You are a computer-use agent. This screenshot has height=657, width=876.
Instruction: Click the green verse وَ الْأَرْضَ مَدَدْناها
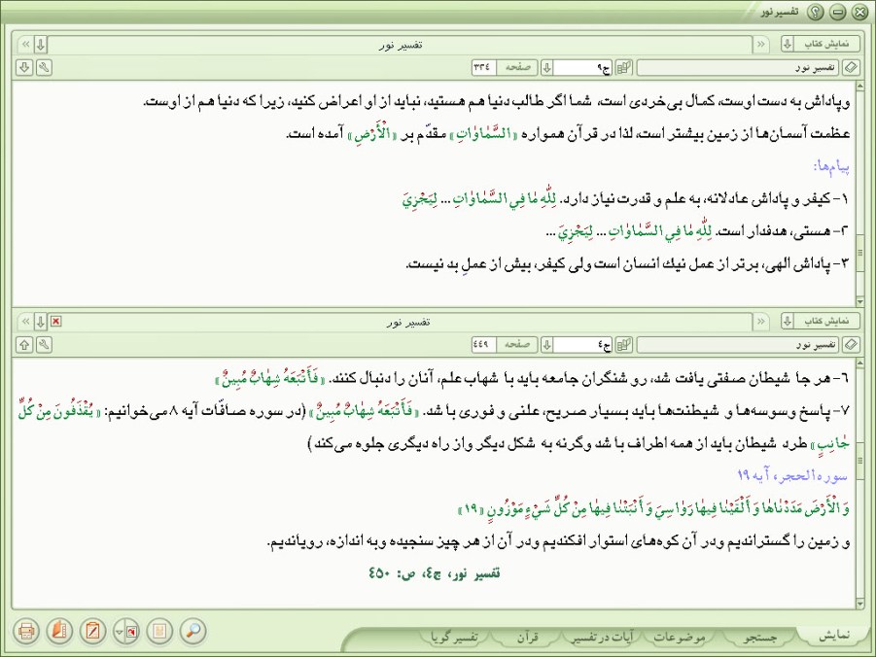653,508
